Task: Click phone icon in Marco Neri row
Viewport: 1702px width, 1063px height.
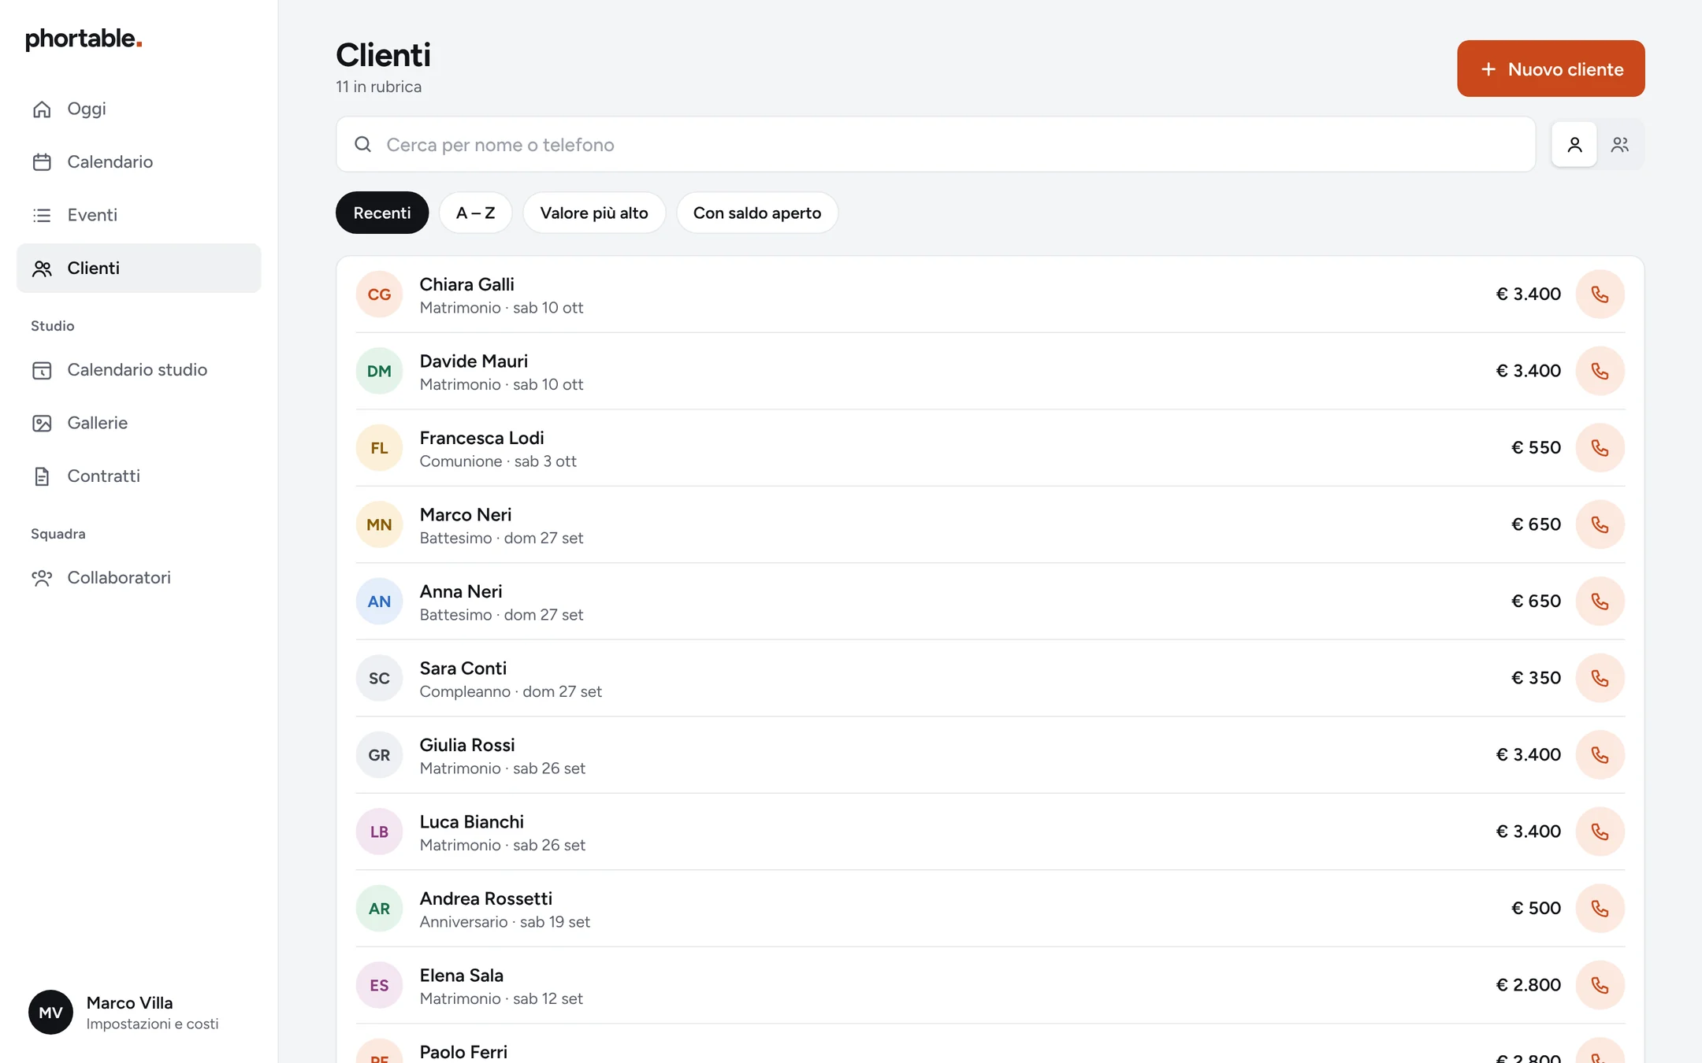Action: coord(1600,524)
